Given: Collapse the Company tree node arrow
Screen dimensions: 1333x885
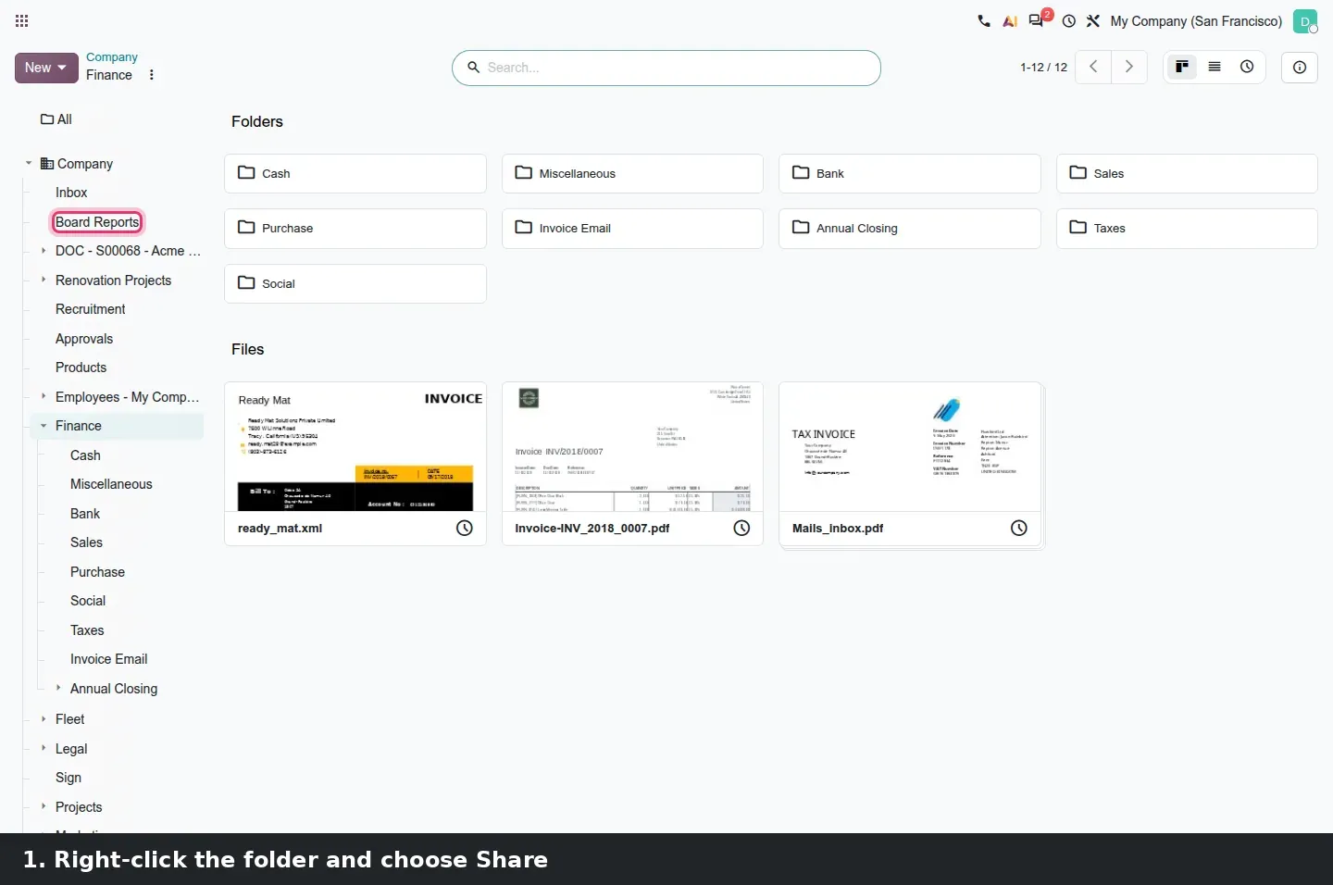Looking at the screenshot, I should [29, 163].
